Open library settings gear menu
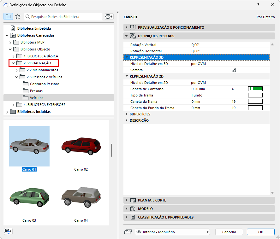 tap(109, 16)
